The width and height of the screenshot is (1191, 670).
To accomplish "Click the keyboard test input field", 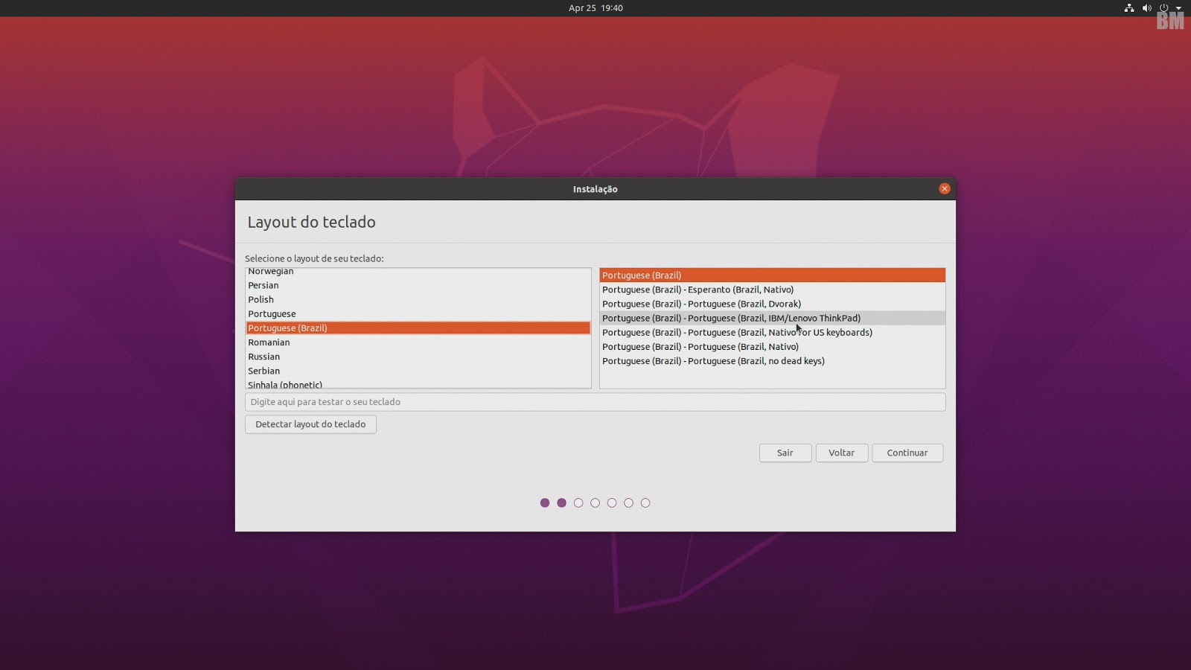I will (x=595, y=401).
